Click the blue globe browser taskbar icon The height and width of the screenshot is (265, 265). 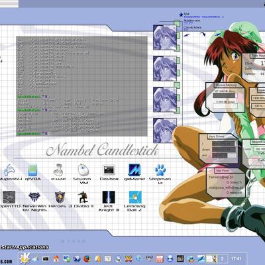(77, 258)
